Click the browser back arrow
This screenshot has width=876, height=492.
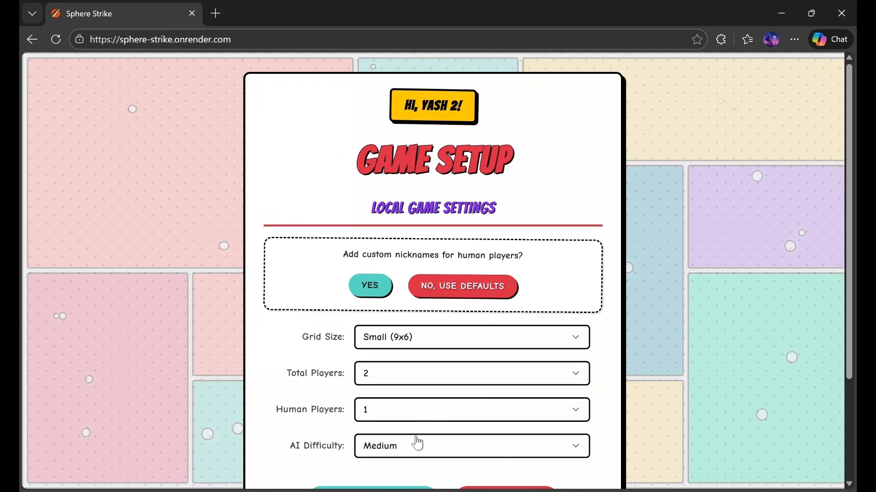pyautogui.click(x=32, y=40)
